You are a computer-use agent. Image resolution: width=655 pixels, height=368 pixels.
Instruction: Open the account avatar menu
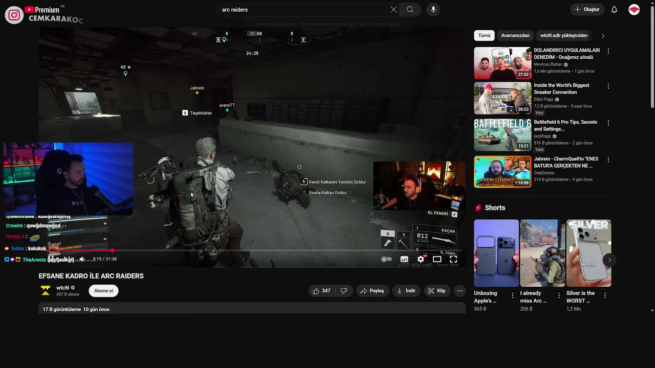(x=634, y=10)
